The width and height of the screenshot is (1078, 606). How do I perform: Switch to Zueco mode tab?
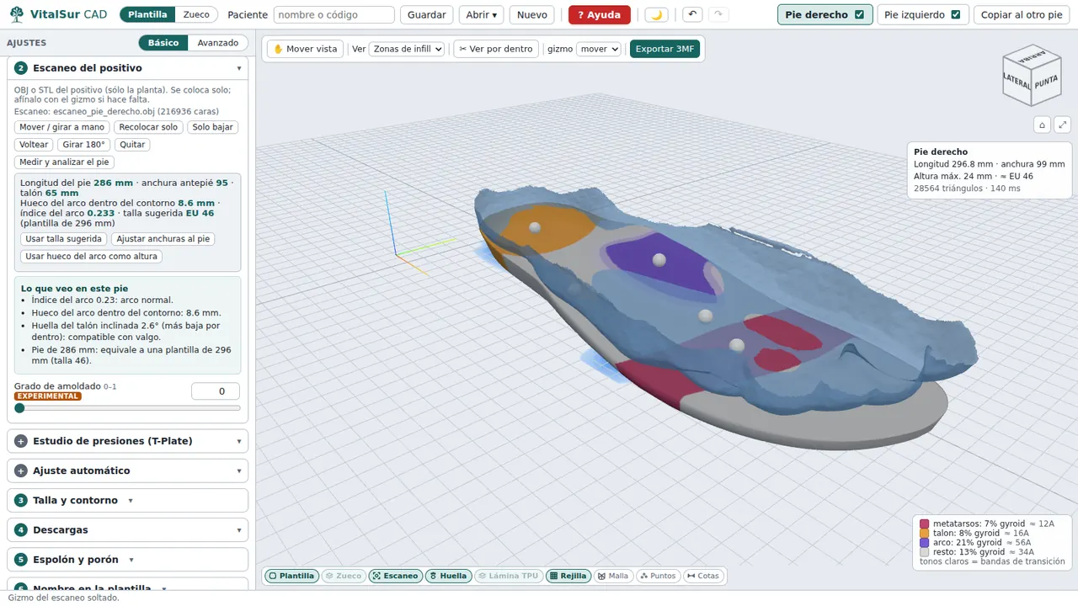197,15
